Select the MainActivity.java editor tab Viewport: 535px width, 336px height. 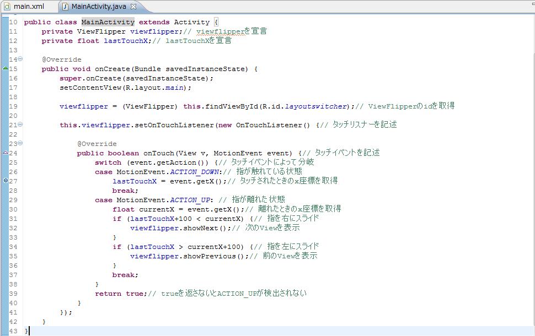[x=98, y=7]
